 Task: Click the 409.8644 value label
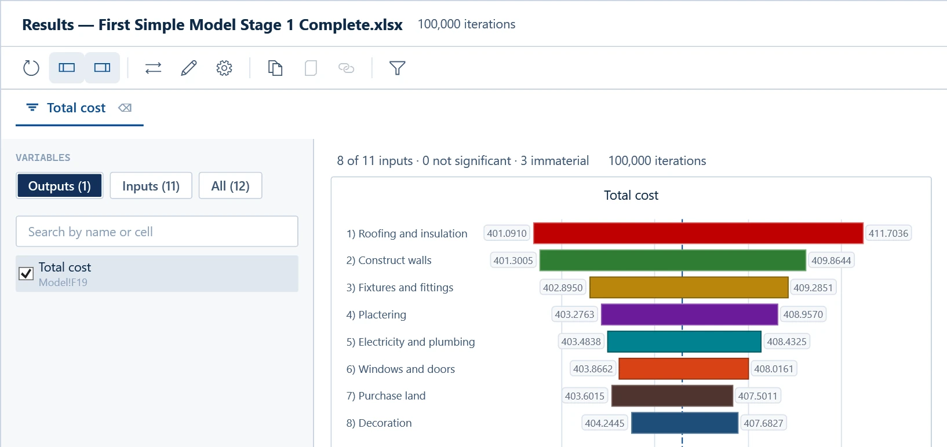831,261
